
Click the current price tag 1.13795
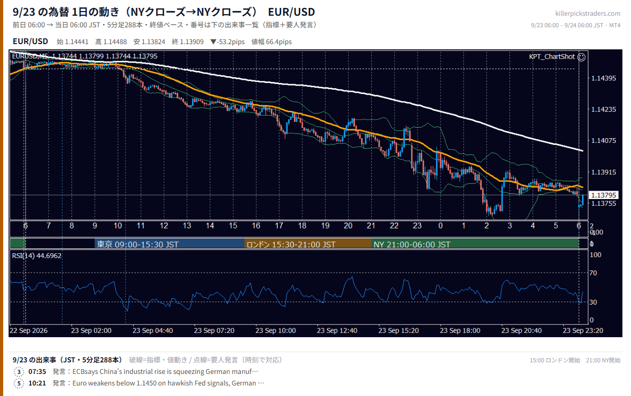coord(603,195)
